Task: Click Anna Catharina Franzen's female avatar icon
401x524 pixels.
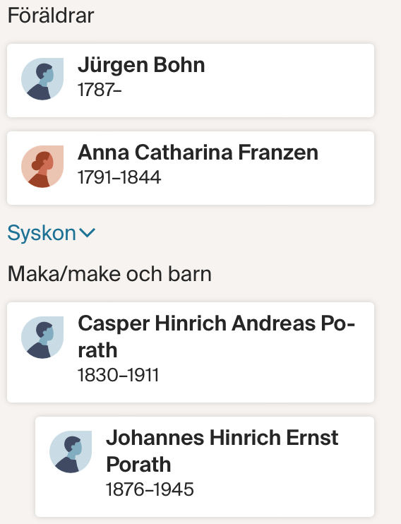Action: [42, 167]
